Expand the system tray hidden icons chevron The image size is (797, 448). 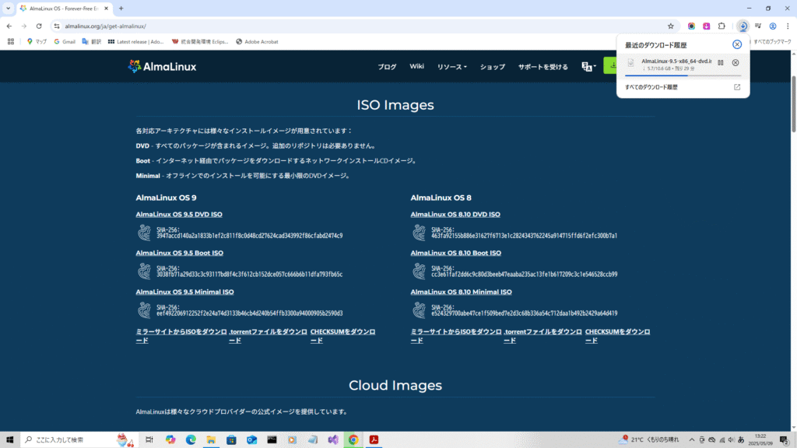[692, 440]
